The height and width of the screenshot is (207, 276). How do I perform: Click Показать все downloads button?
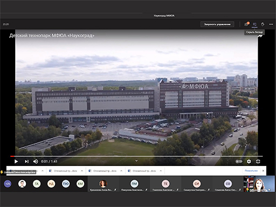251,171
